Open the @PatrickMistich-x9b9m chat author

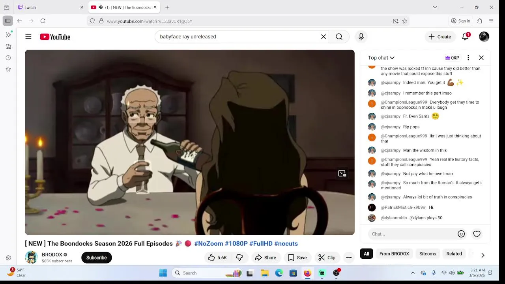tap(404, 207)
